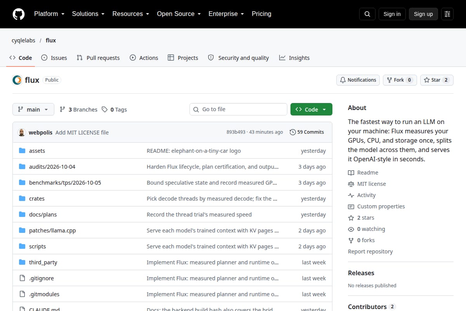Click the watching eye icon
466x311 pixels.
[351, 229]
